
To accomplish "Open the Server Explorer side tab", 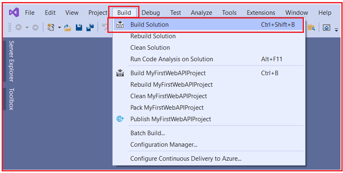I will [x=11, y=61].
